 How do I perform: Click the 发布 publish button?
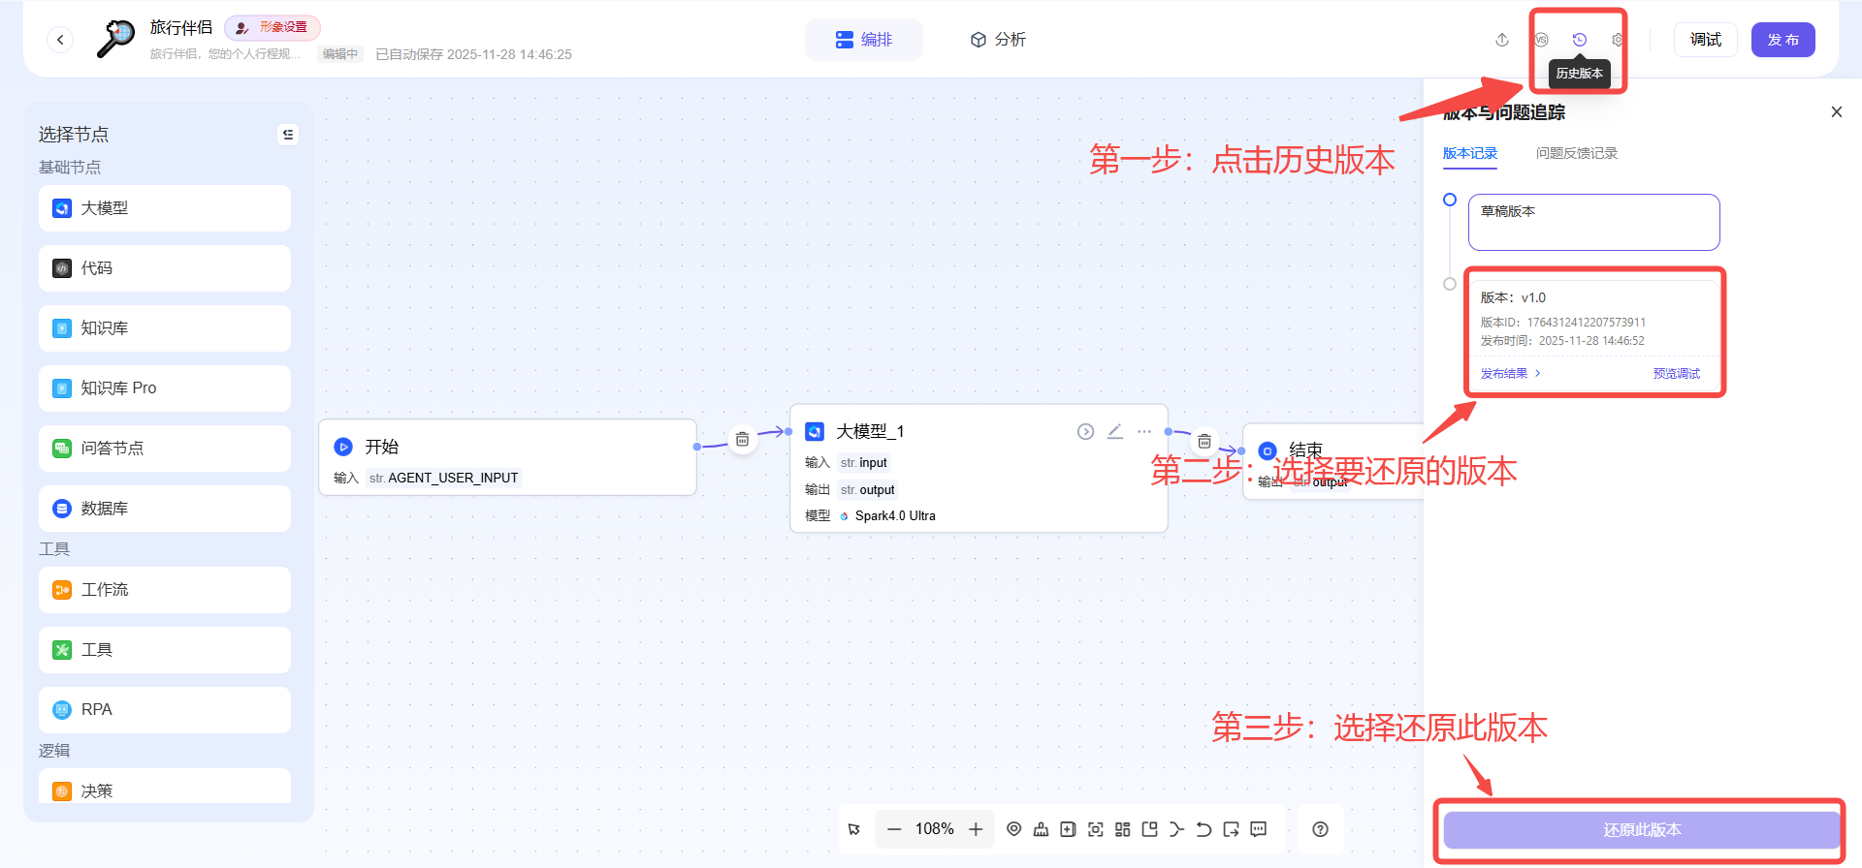coord(1782,40)
